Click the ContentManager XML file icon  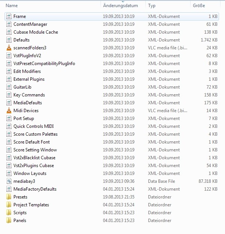[x=9, y=24]
